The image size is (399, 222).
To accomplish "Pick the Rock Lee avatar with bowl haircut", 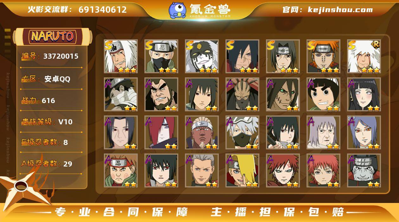I will pyautogui.click(x=323, y=95).
